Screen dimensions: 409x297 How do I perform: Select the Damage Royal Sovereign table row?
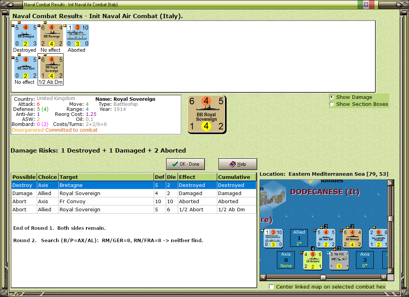pyautogui.click(x=134, y=193)
